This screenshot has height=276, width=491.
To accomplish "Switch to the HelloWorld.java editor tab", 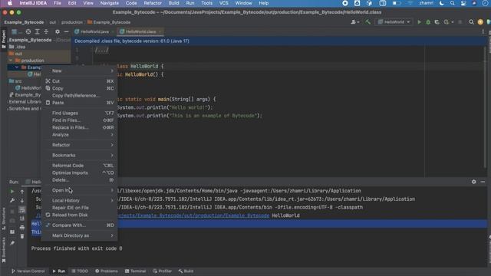I will click(x=94, y=31).
